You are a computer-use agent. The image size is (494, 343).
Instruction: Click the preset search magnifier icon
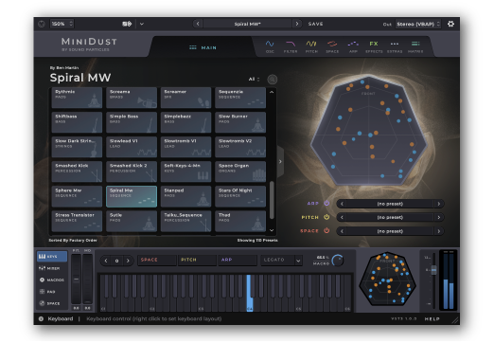[x=273, y=80]
